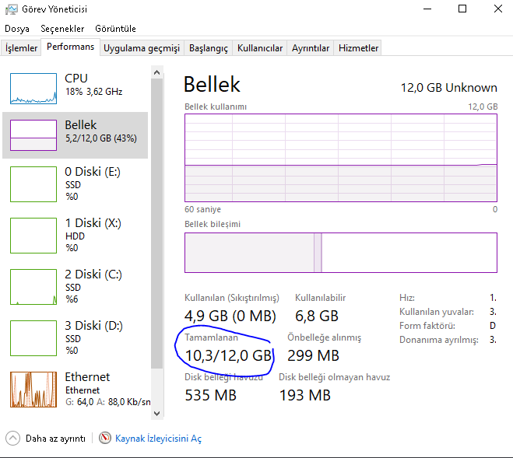Switch to the İşlemler tab
The image size is (513, 458).
coord(21,48)
